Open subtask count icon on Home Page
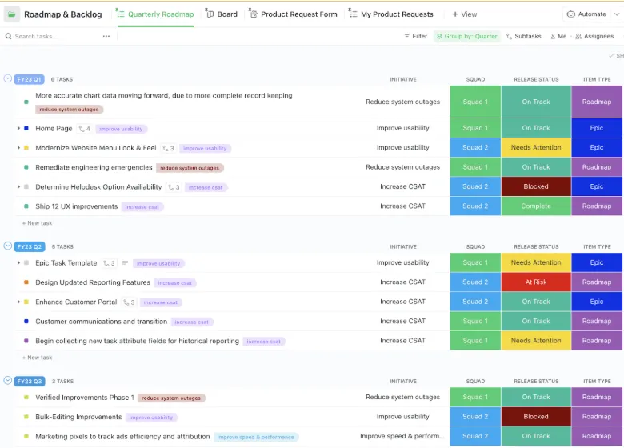Screen dimensions: 624x448 tap(85, 129)
